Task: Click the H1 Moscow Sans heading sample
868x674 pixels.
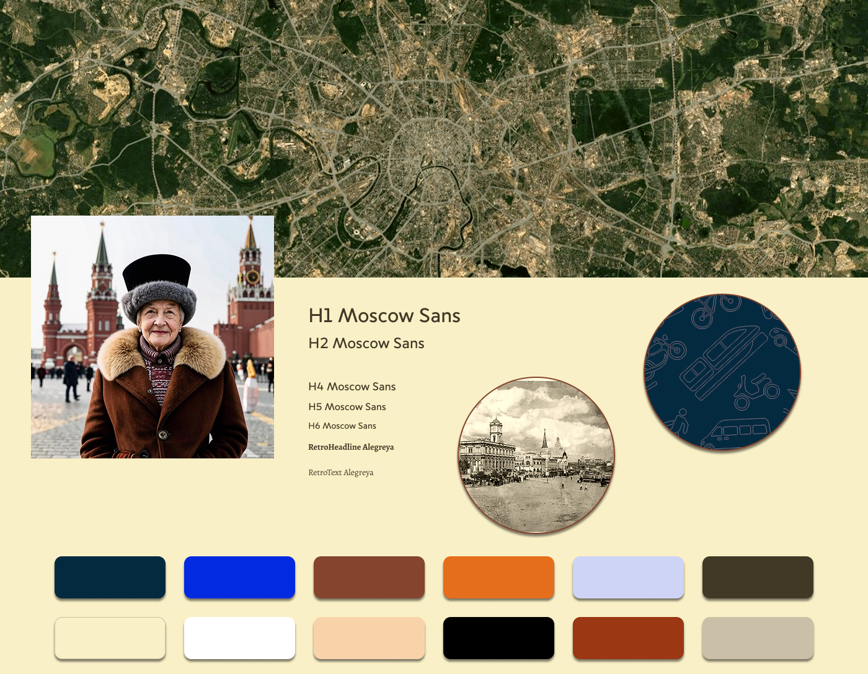Action: (x=384, y=316)
